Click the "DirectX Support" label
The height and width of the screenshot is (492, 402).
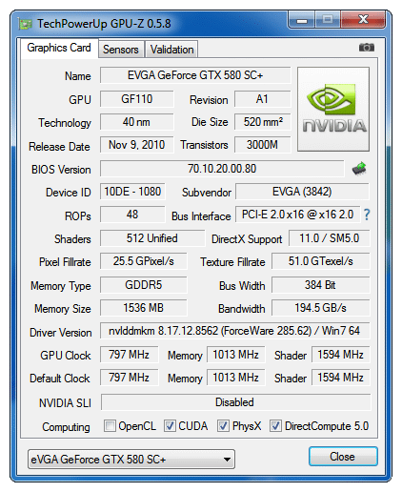point(247,239)
